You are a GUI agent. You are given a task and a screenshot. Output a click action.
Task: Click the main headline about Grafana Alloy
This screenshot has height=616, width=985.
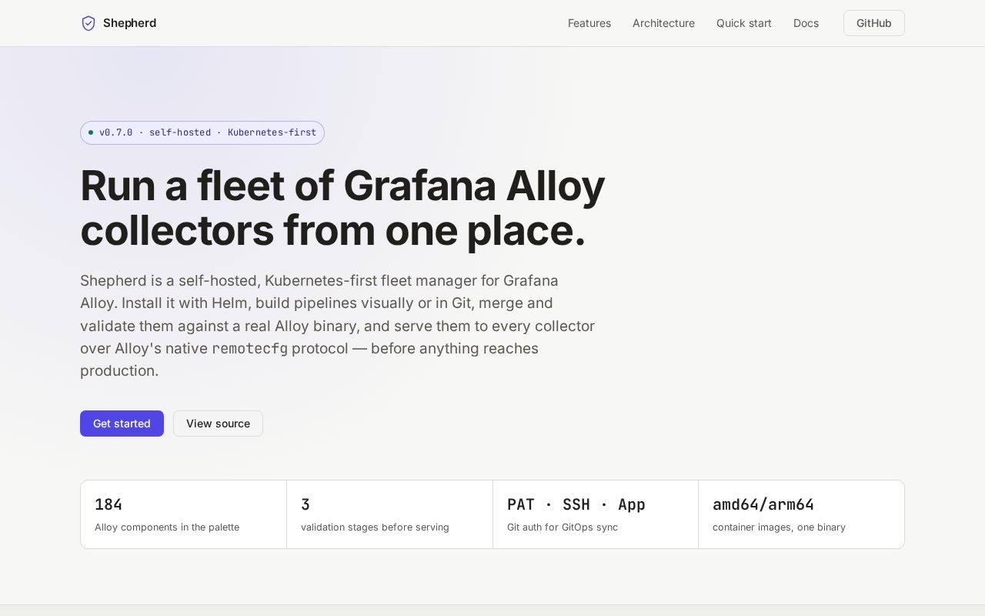(342, 208)
